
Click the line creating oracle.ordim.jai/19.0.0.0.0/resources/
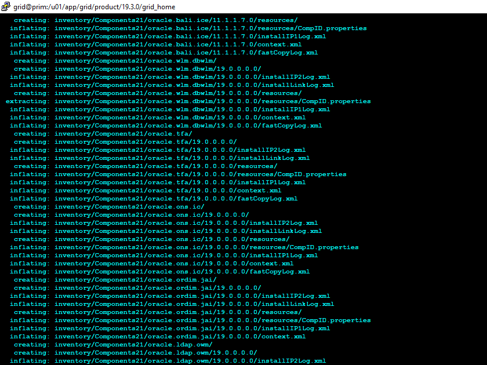158,312
